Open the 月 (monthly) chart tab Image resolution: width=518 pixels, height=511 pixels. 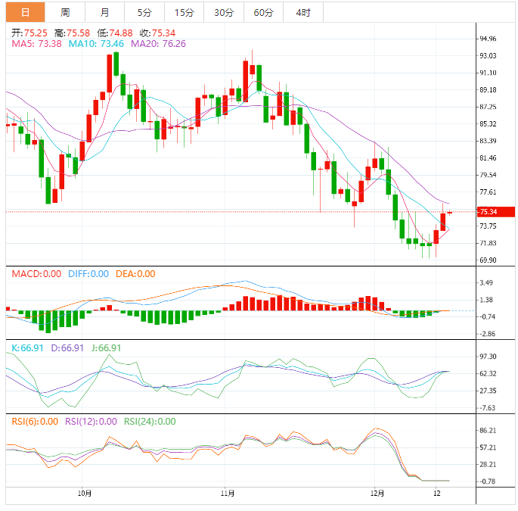click(104, 12)
